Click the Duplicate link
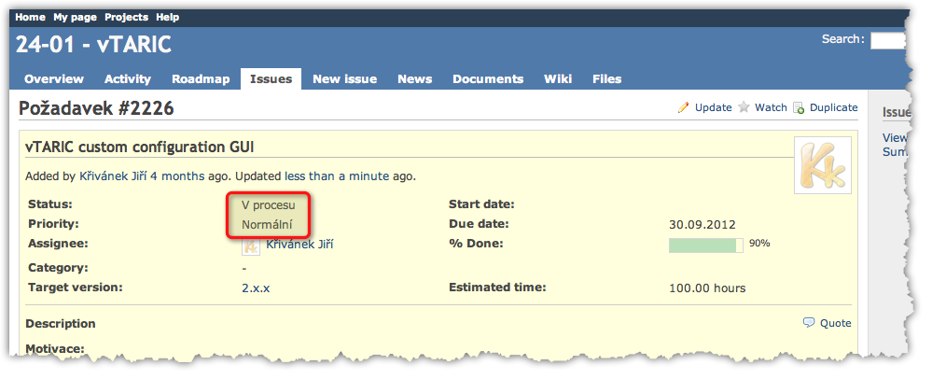Image resolution: width=946 pixels, height=379 pixels. (833, 107)
